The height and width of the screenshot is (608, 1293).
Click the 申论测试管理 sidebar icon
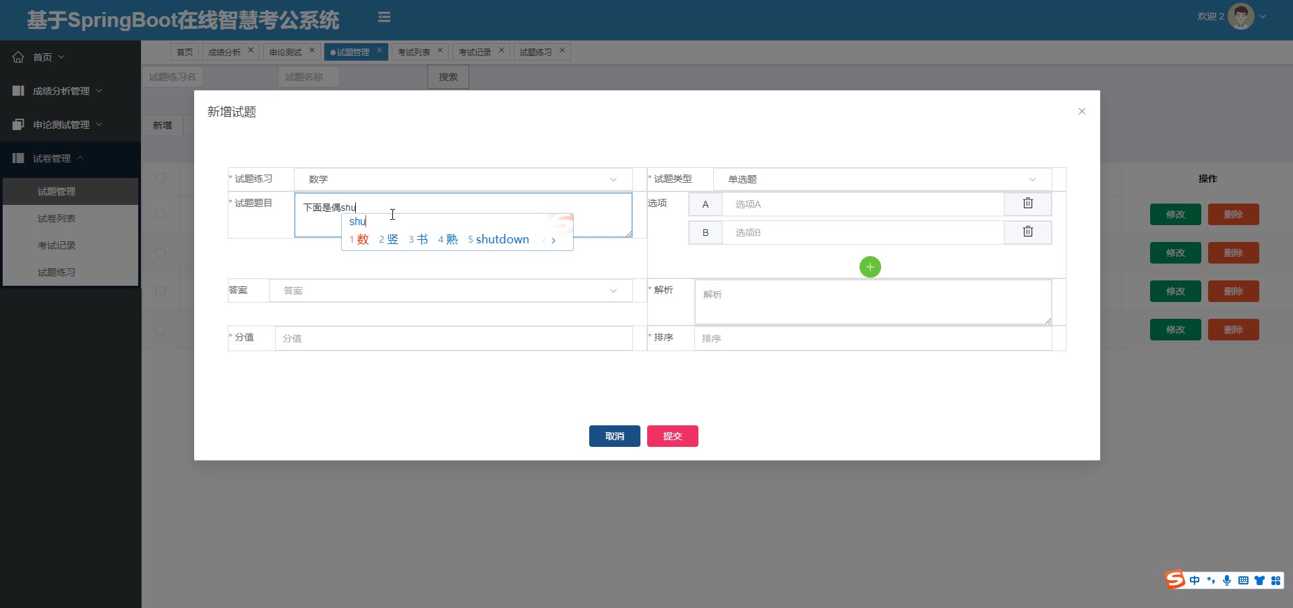point(18,125)
